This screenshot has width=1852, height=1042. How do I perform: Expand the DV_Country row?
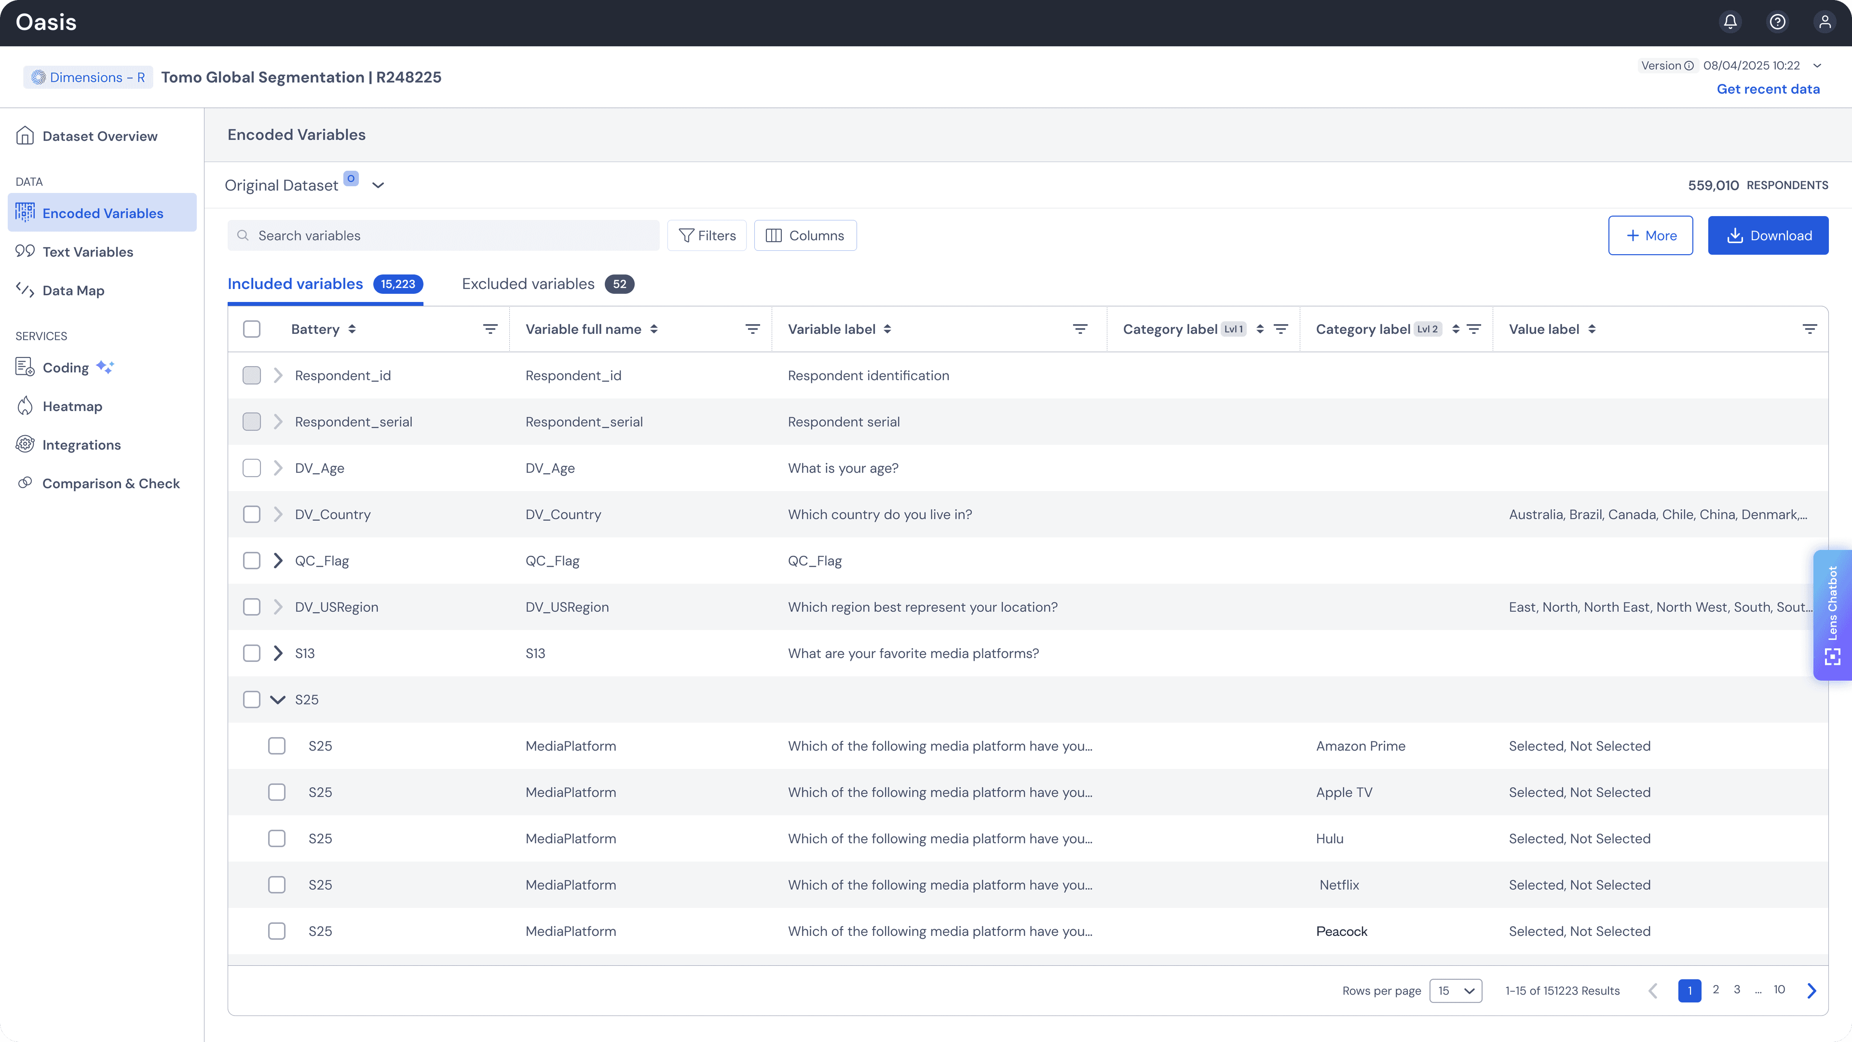[x=278, y=514]
